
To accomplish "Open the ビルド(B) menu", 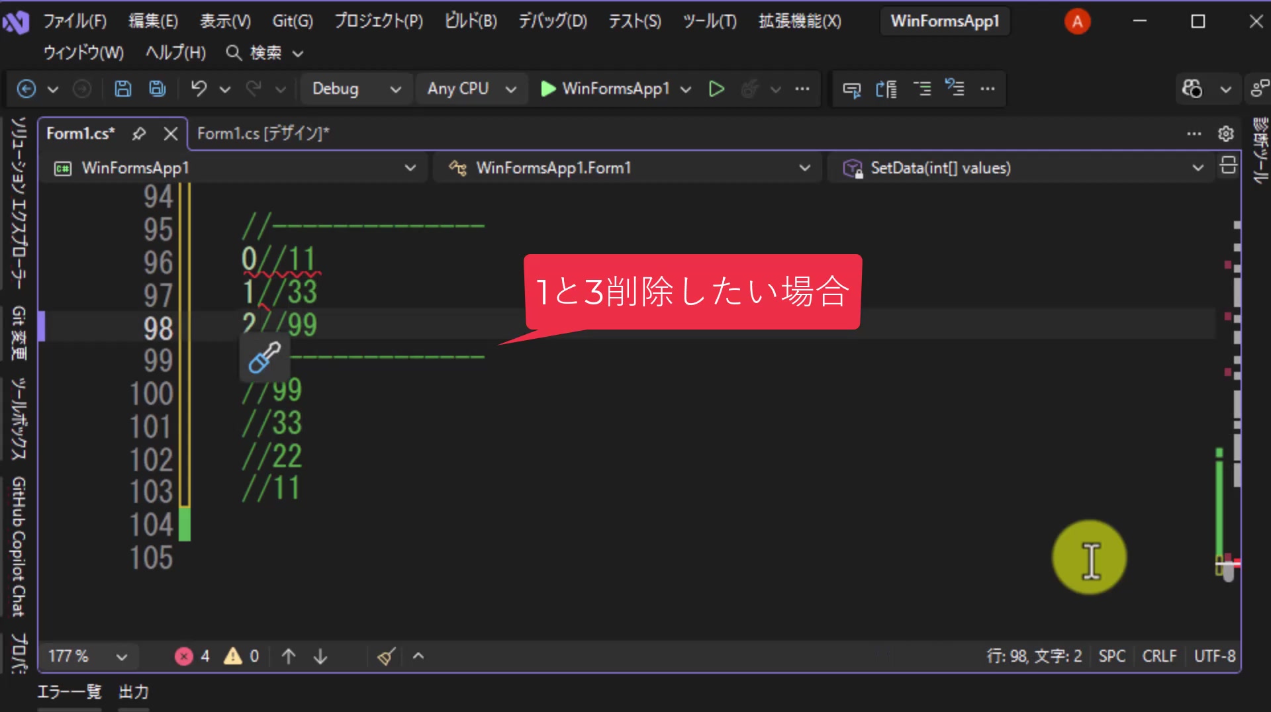I will (470, 21).
